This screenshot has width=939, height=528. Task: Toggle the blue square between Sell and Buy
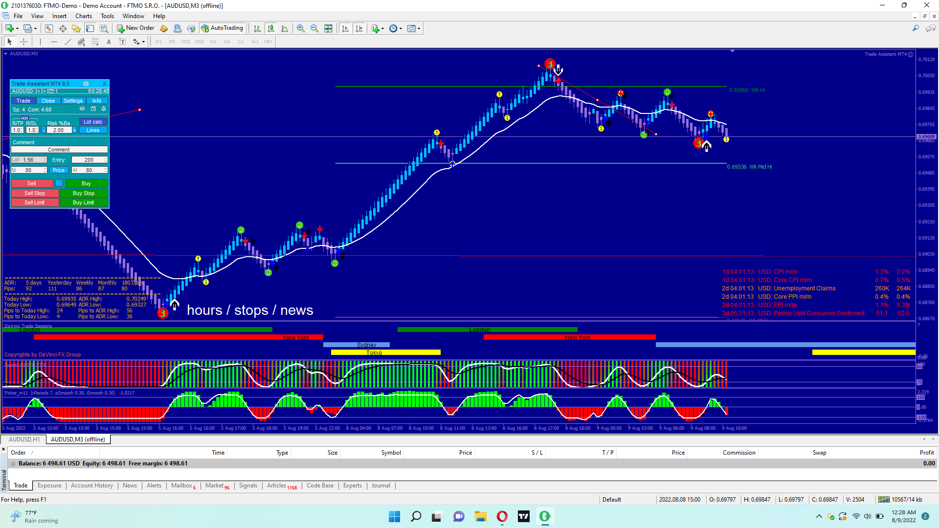click(59, 183)
